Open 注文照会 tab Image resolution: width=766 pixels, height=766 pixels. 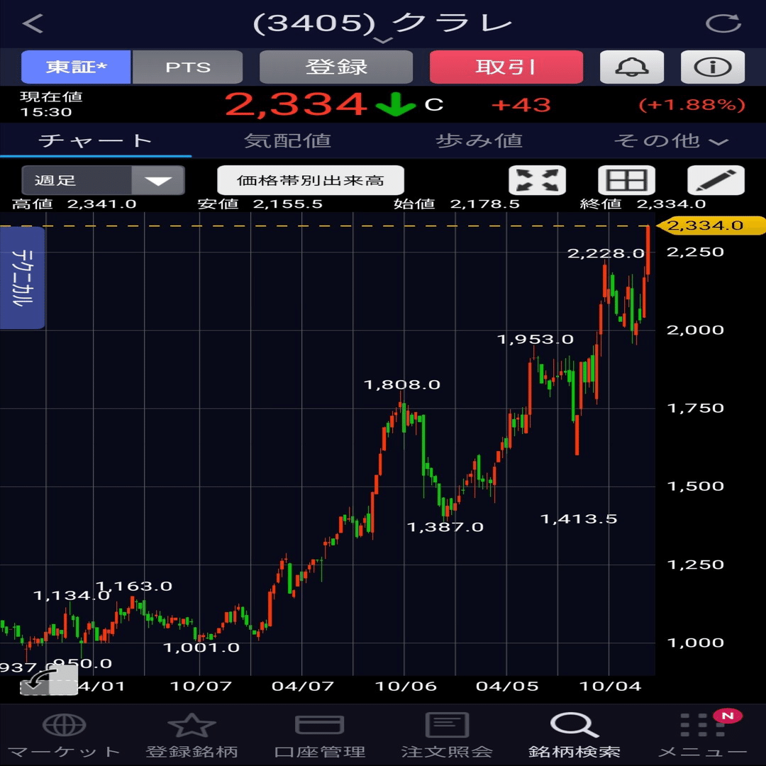(447, 735)
